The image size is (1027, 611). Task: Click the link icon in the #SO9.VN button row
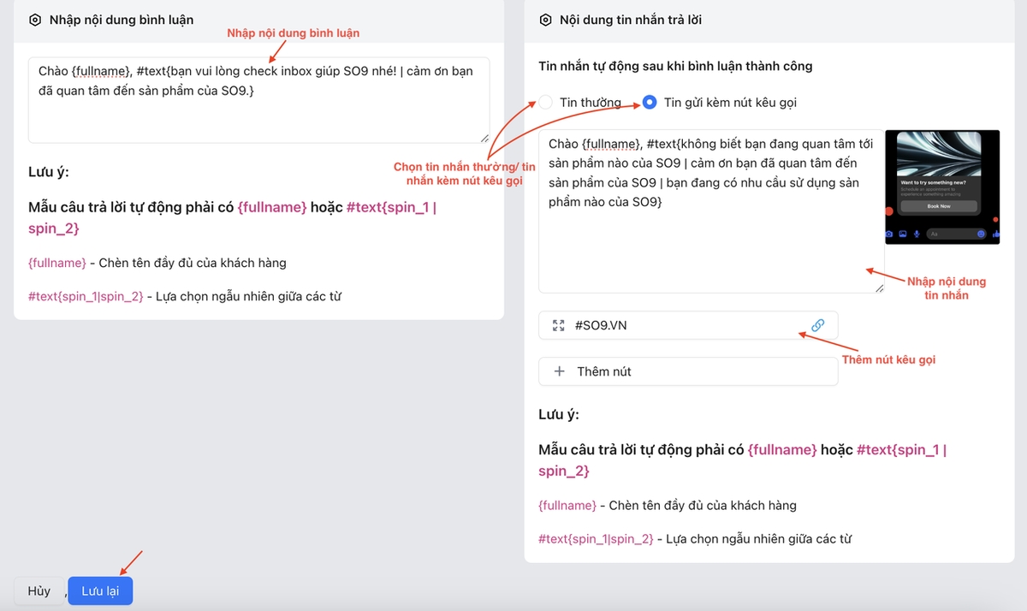(817, 325)
